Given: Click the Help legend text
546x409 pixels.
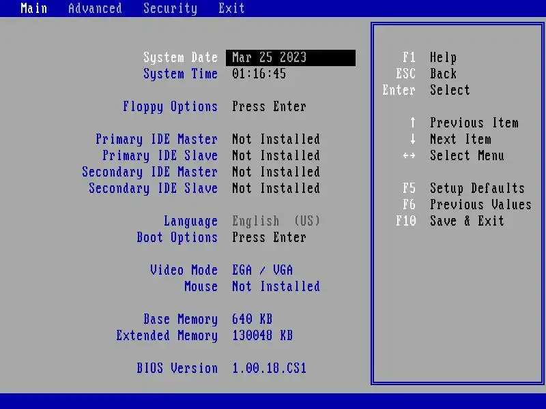Looking at the screenshot, I should 443,58.
